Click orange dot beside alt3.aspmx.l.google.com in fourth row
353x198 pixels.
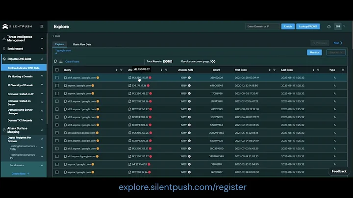pyautogui.click(x=98, y=101)
